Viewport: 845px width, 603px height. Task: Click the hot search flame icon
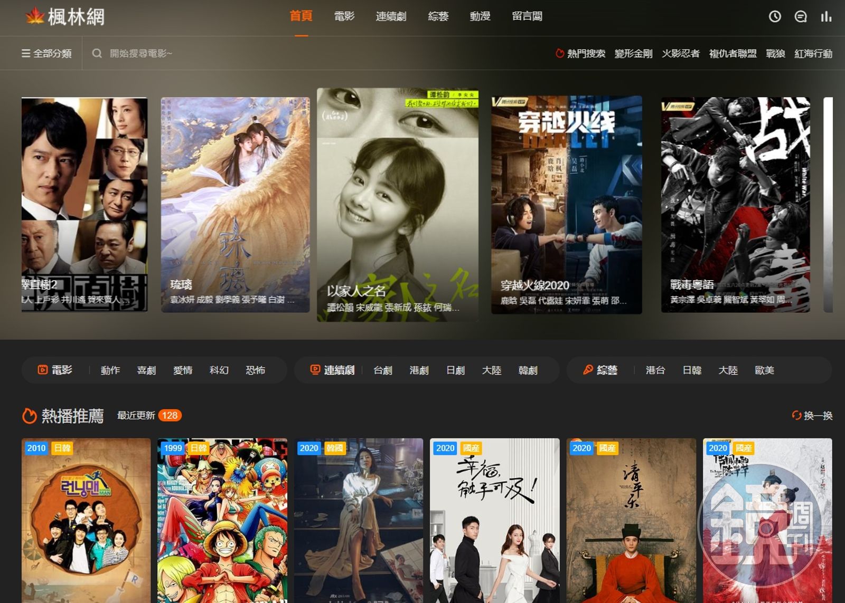tap(559, 53)
